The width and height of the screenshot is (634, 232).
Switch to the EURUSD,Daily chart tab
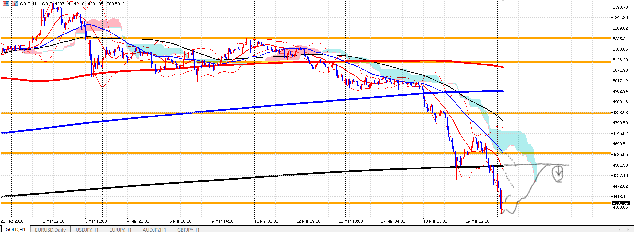click(x=50, y=229)
